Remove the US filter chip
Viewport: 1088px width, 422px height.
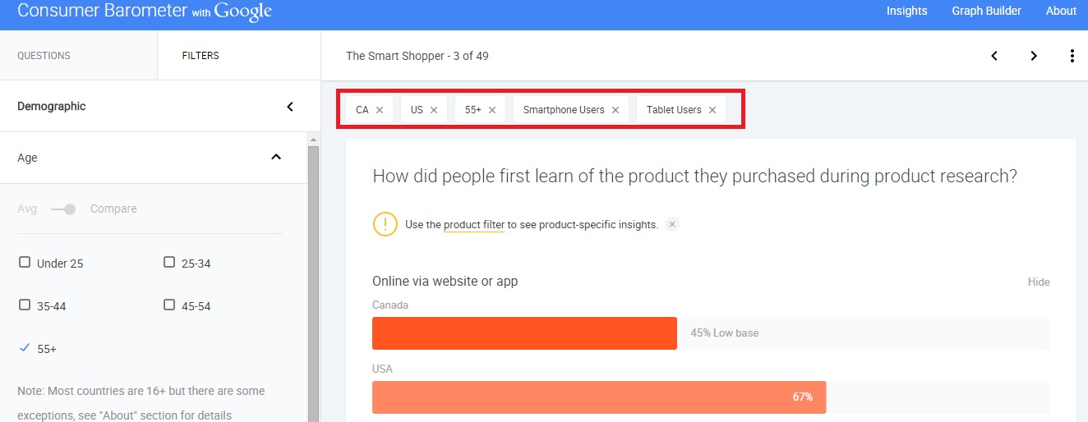point(434,110)
